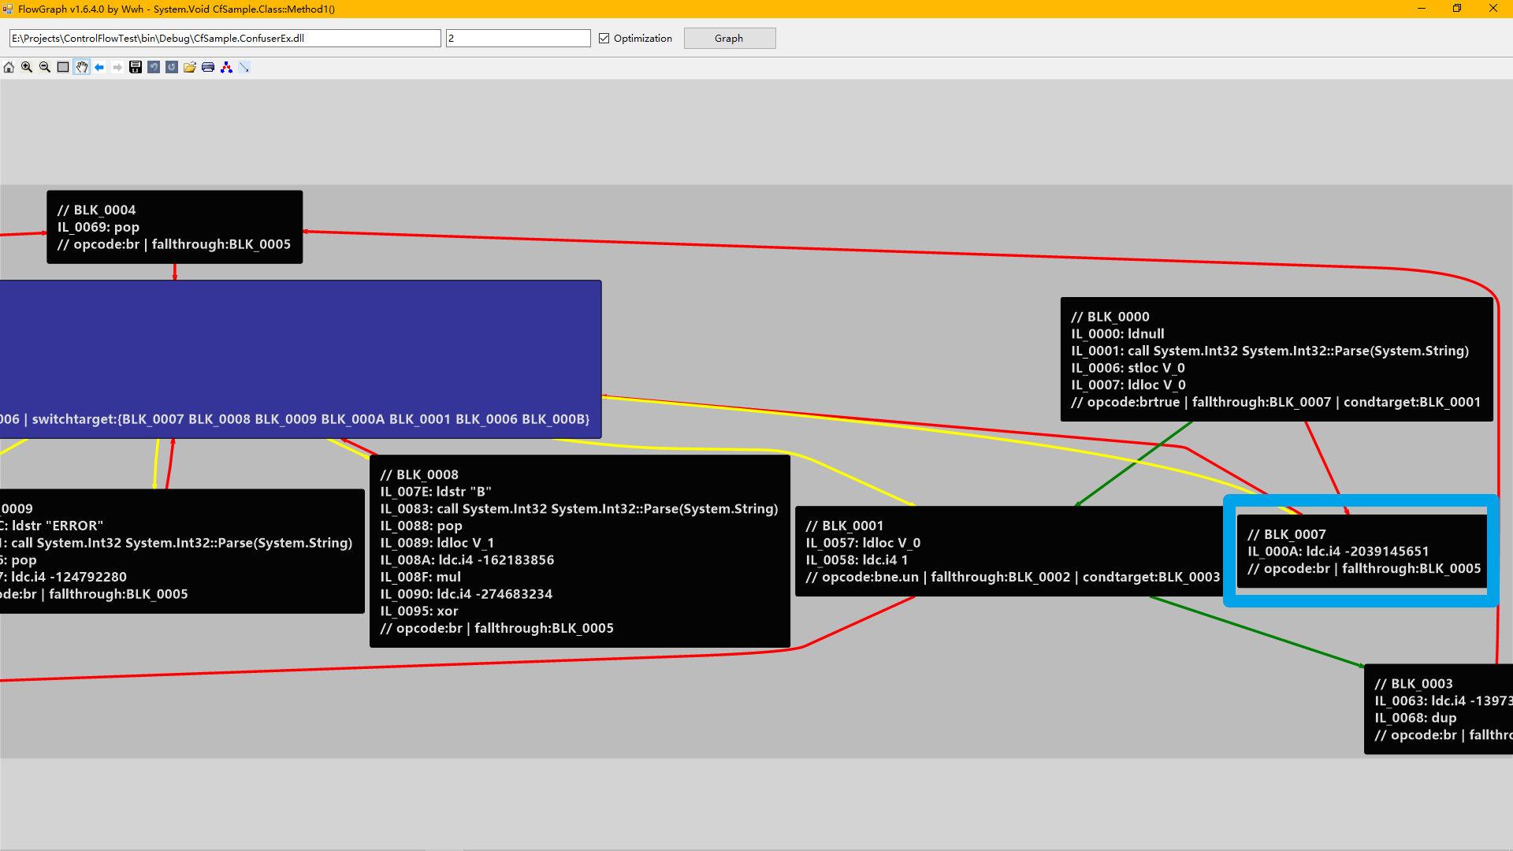Click the DLL file path field

point(225,39)
